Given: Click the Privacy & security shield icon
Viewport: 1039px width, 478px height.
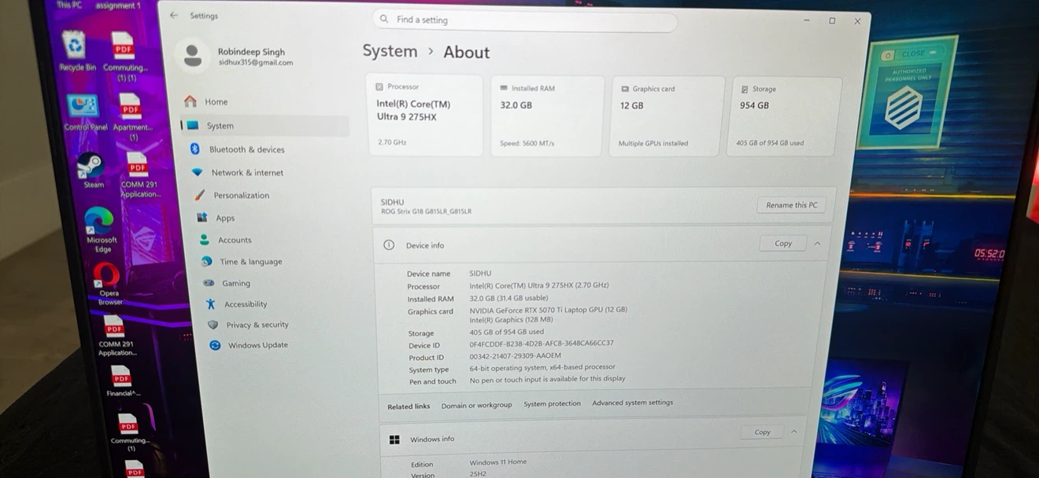Looking at the screenshot, I should click(213, 324).
